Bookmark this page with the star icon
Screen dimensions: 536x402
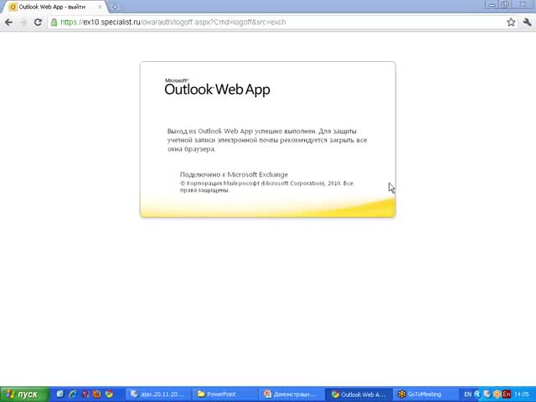point(511,22)
